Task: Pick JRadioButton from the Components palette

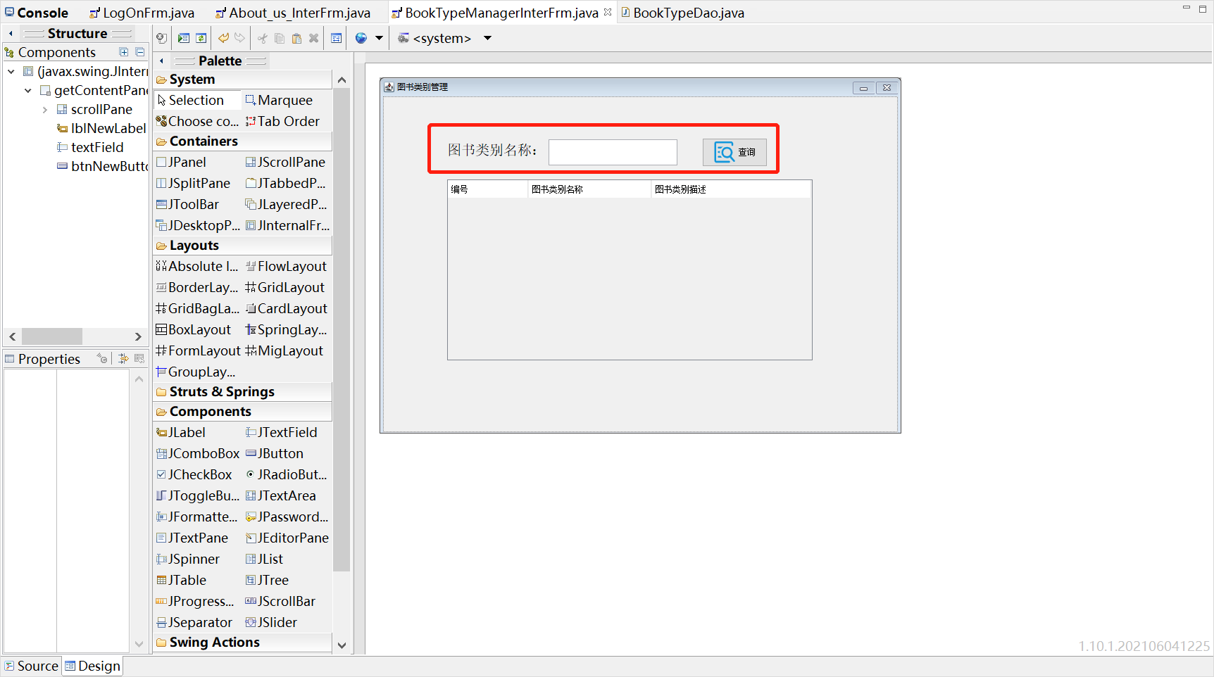Action: (x=287, y=474)
